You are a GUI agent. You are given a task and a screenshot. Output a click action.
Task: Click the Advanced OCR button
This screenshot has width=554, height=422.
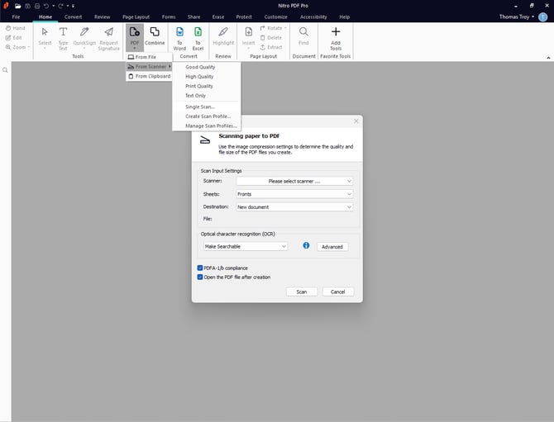click(332, 246)
